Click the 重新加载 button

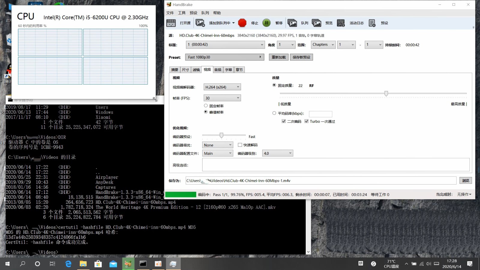click(279, 57)
